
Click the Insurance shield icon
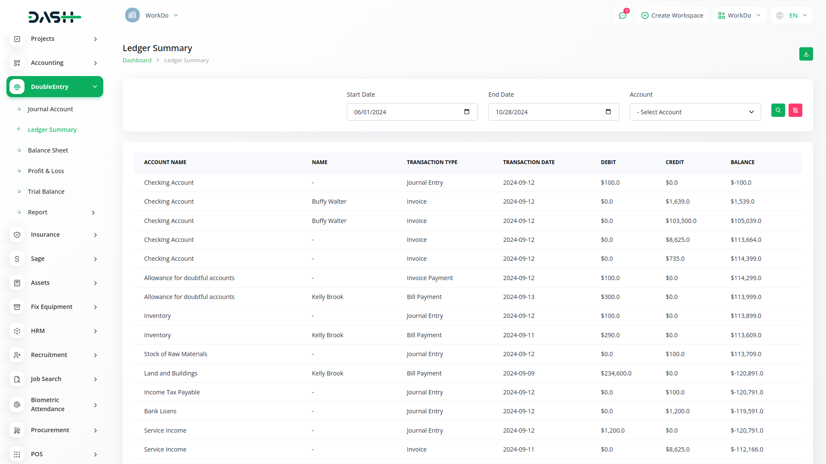[17, 235]
